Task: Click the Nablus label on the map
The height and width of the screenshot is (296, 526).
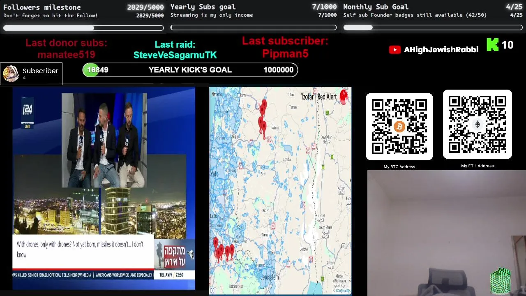Action: [275, 128]
